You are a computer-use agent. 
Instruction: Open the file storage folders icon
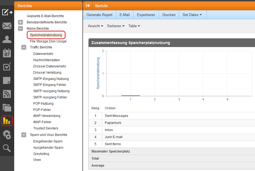point(7,107)
